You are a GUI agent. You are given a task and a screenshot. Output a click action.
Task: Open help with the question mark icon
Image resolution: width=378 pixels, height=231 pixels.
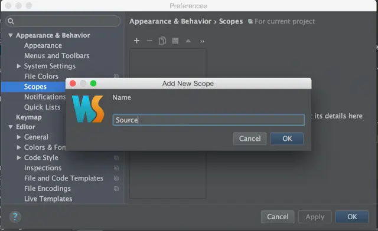[15, 217]
